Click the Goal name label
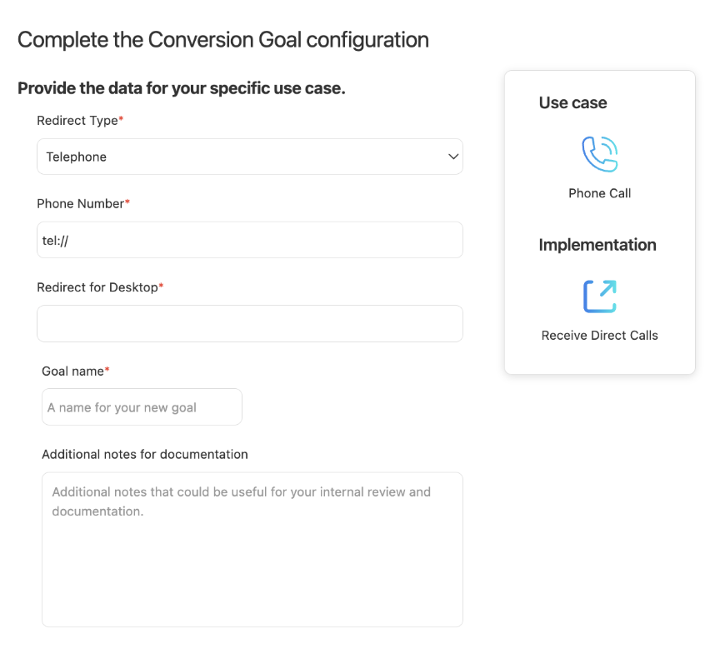 pos(75,371)
